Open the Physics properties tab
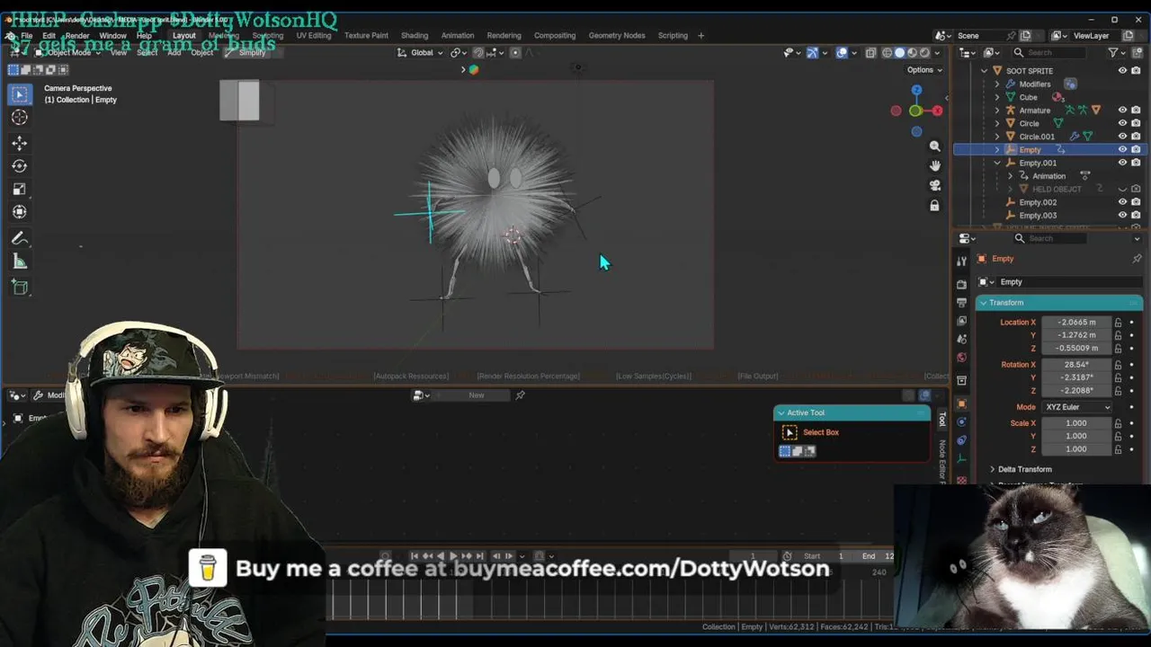The width and height of the screenshot is (1151, 647). click(961, 421)
